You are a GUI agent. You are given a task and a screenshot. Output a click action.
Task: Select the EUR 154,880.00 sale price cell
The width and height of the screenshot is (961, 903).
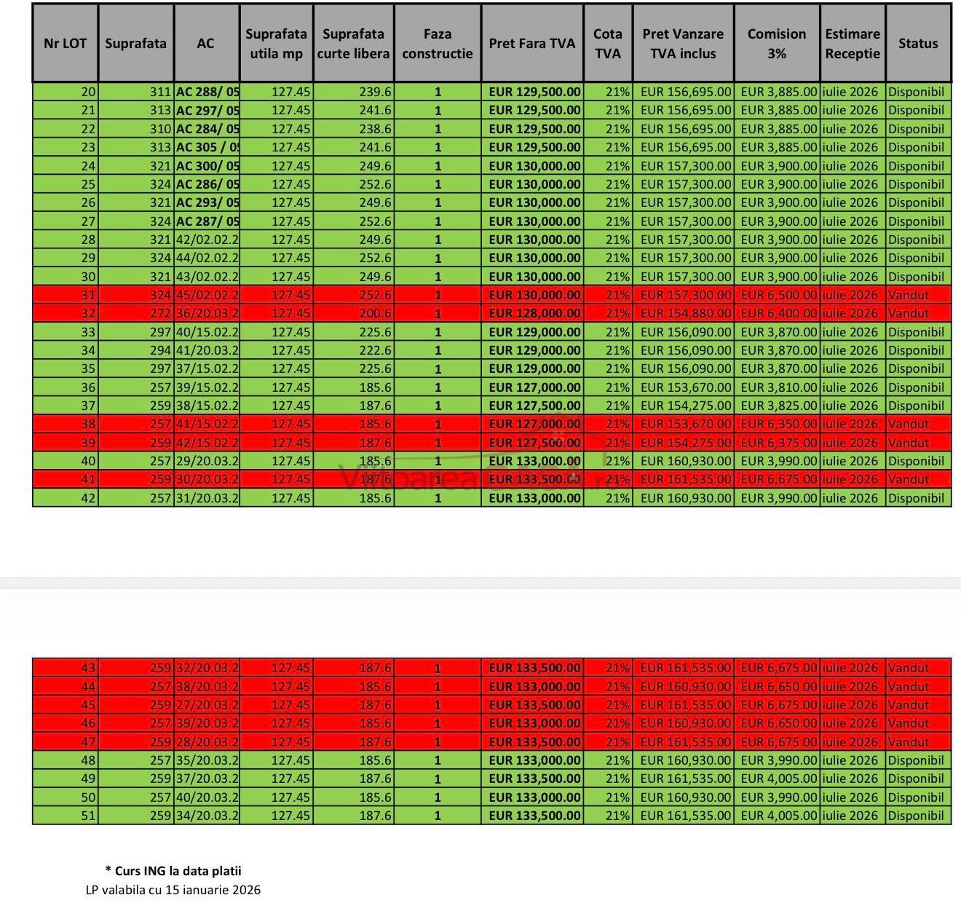[x=685, y=313]
